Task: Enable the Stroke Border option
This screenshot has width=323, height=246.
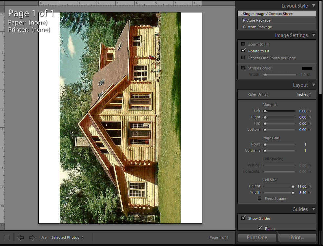Action: [243, 68]
